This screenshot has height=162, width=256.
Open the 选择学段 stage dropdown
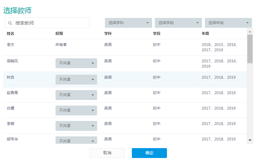pos(178,23)
